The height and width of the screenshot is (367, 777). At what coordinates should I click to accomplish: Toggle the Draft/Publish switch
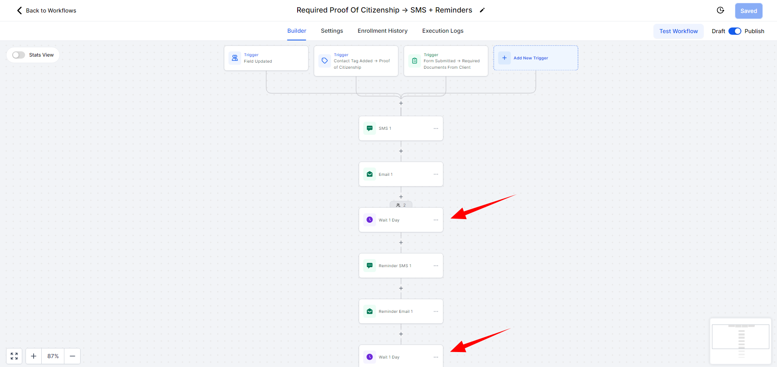click(734, 31)
